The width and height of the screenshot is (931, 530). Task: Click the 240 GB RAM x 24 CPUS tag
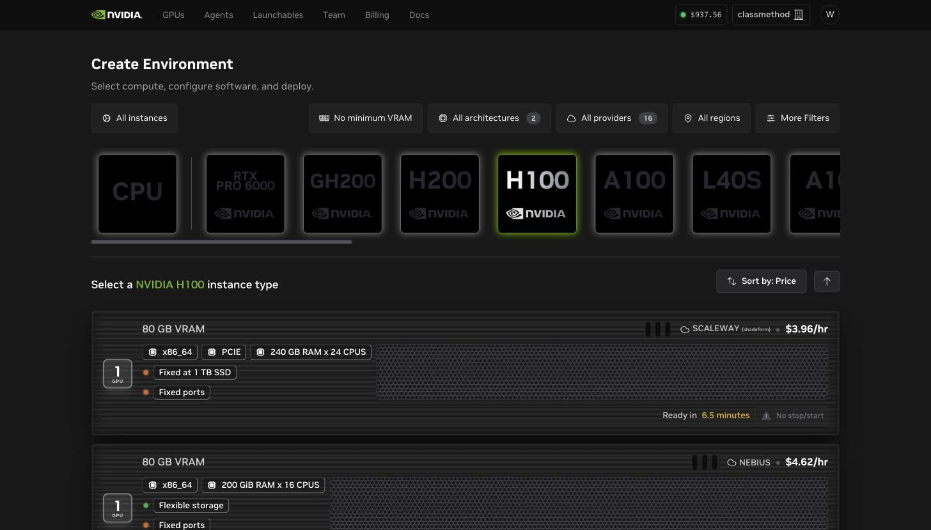click(311, 352)
